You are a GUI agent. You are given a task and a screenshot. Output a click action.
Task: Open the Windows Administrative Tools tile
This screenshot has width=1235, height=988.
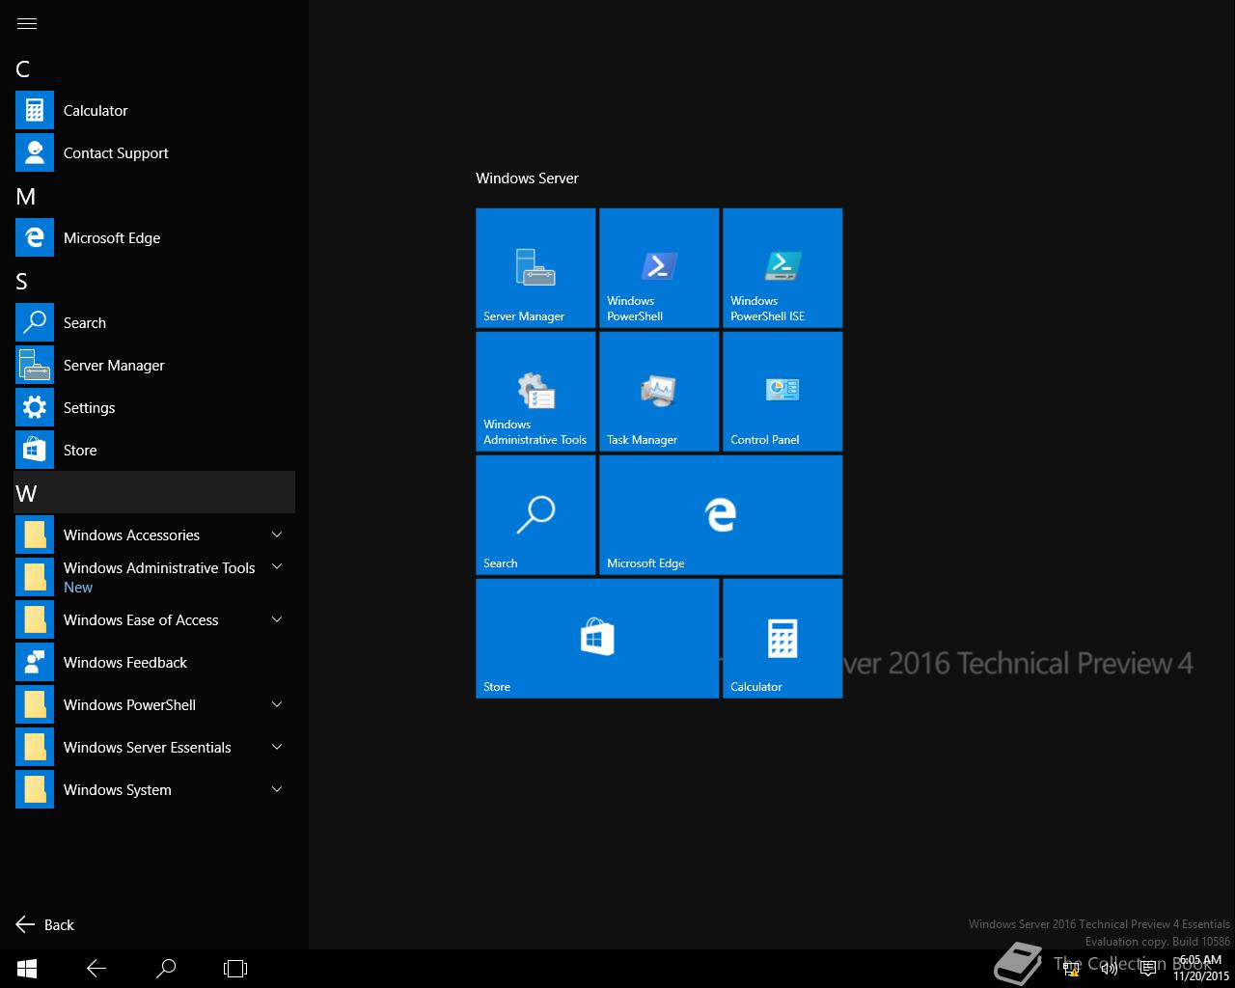click(x=535, y=392)
